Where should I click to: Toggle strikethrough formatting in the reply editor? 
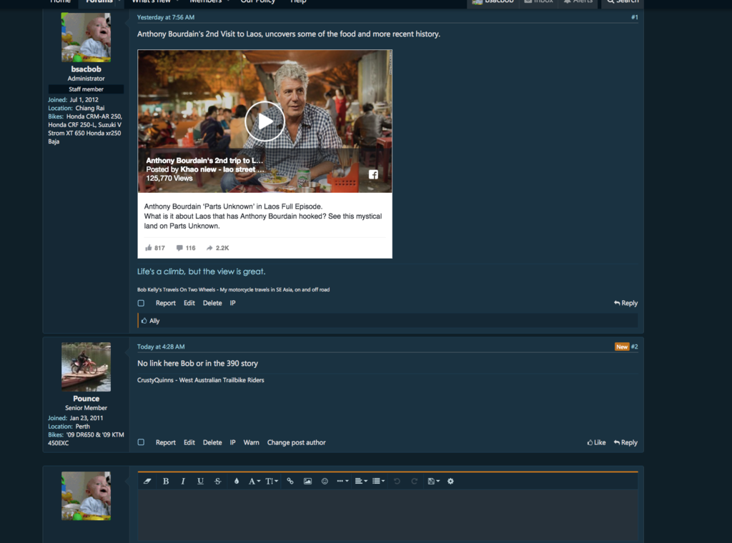pos(217,481)
